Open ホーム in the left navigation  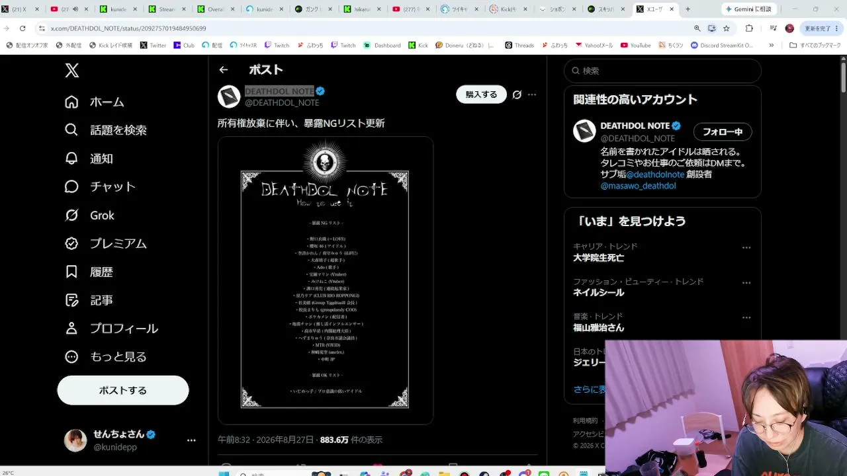95,102
